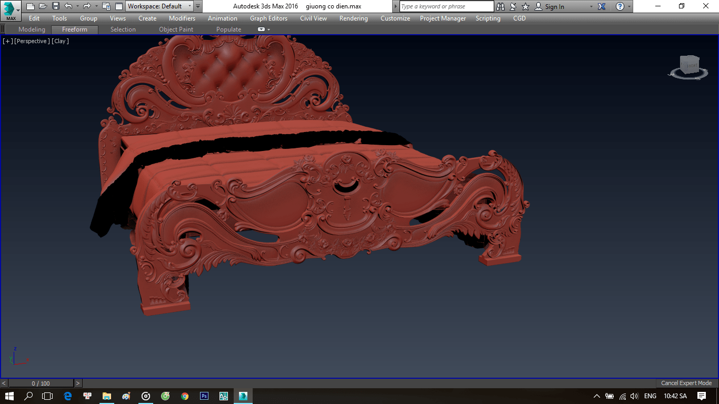This screenshot has height=404, width=719.
Task: Click the Redo arrow icon
Action: tap(87, 6)
